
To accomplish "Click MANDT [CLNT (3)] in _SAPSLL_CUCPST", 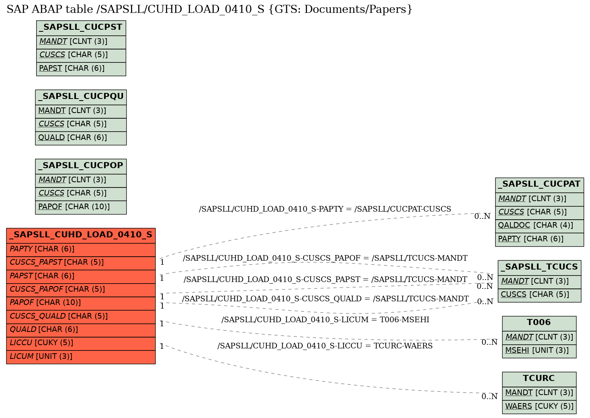I will tap(81, 42).
